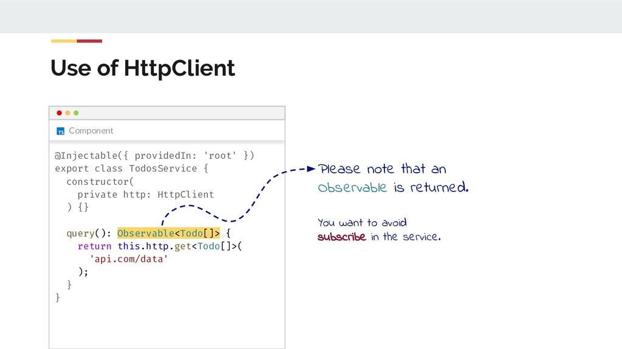The width and height of the screenshot is (622, 349).
Task: Click the 'query():' method name
Action: click(89, 233)
